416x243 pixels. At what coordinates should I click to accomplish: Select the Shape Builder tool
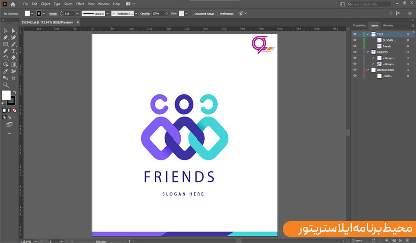pos(6,64)
